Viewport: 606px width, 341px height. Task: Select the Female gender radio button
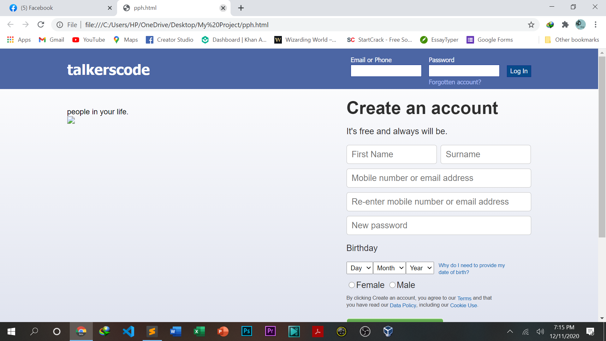[352, 285]
